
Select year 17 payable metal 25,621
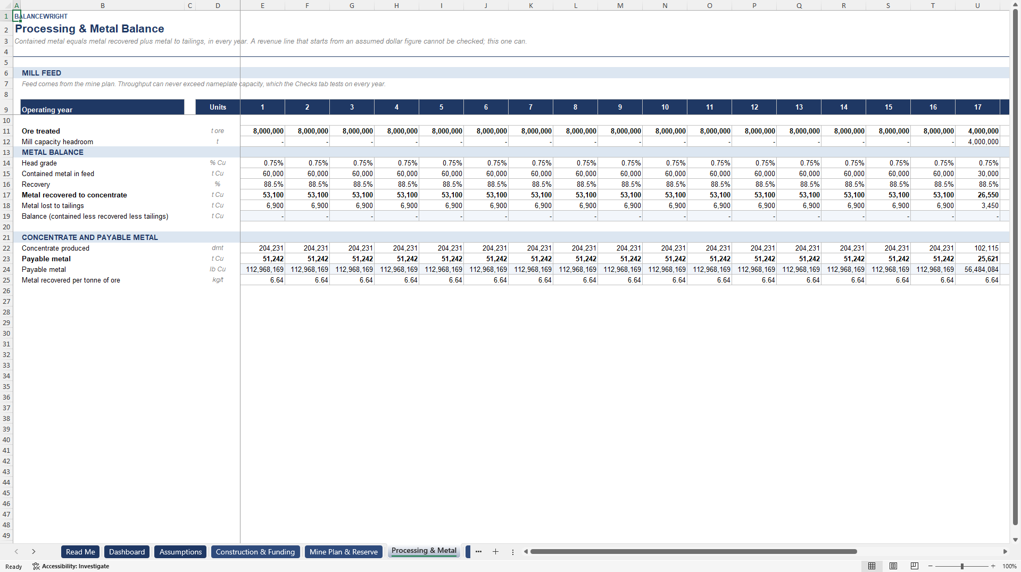click(x=977, y=259)
